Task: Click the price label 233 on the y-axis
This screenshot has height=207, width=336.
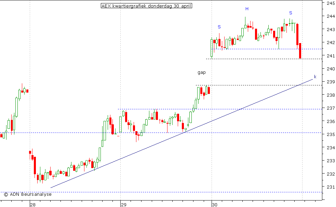Action: [x=331, y=161]
